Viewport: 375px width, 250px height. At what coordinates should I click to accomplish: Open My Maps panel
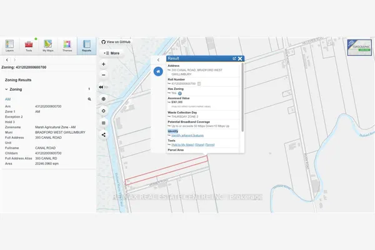(x=48, y=46)
